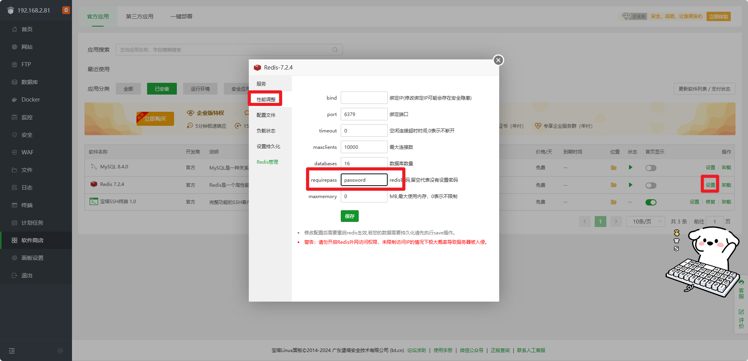
Task: Collapse sidebar using bottom-left menu icon
Action: click(x=12, y=351)
